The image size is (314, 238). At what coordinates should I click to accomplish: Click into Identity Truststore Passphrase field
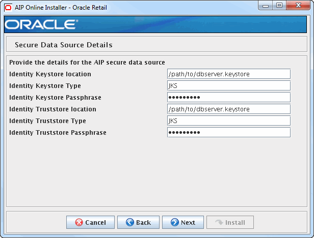click(229, 132)
